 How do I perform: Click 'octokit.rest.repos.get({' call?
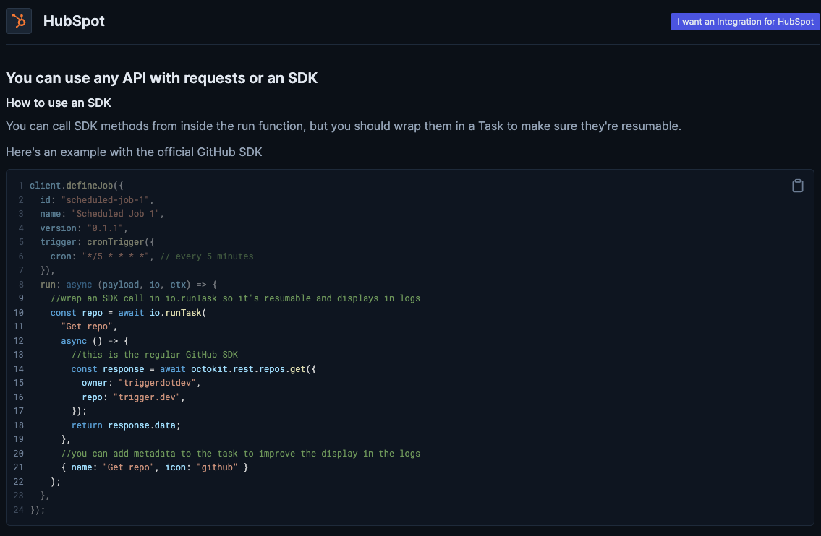pos(253,369)
